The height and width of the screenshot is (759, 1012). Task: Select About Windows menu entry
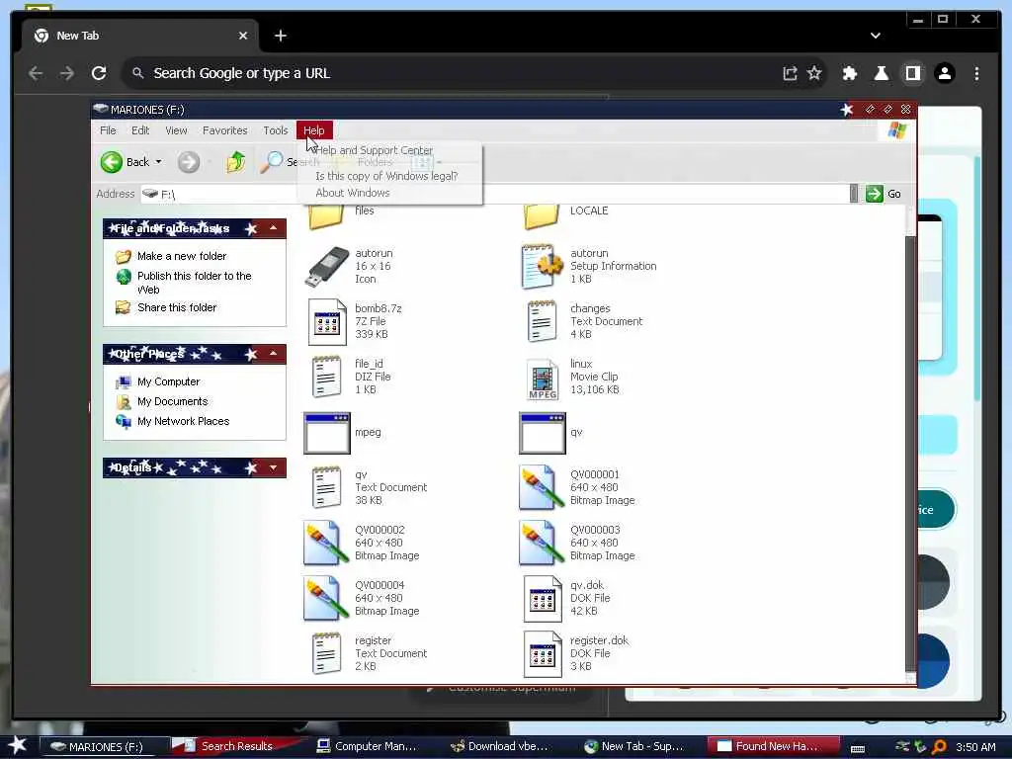353,193
